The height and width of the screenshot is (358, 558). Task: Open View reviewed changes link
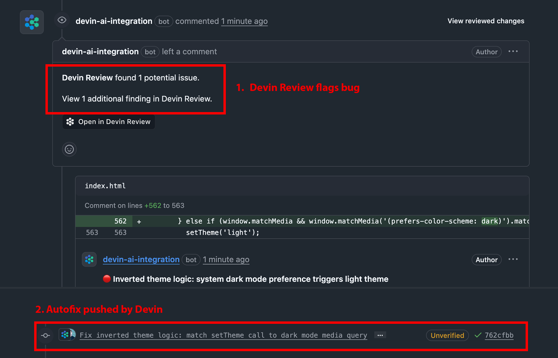point(486,21)
